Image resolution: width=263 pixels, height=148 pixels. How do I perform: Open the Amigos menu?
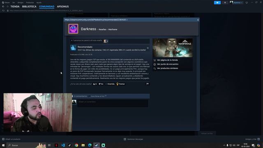pyautogui.click(x=21, y=2)
